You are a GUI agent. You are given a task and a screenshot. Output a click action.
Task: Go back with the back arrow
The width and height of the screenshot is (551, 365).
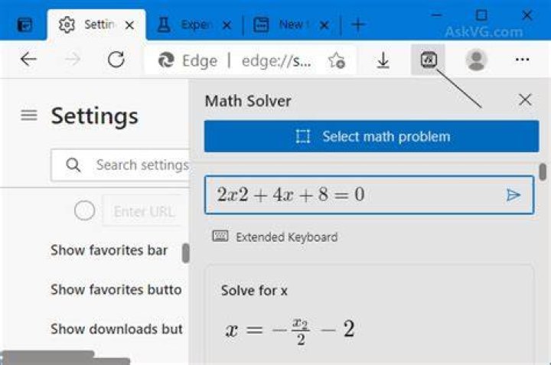(x=28, y=59)
